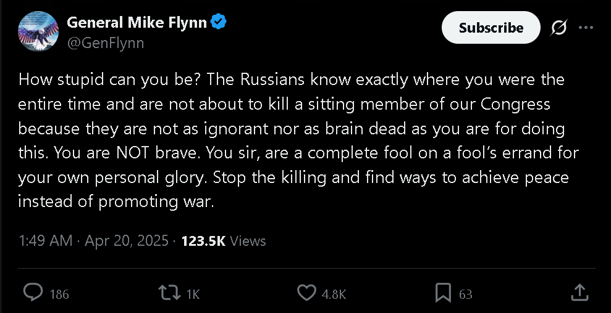Click the post text starting "How stupid"
The image size is (611, 313).
290,140
